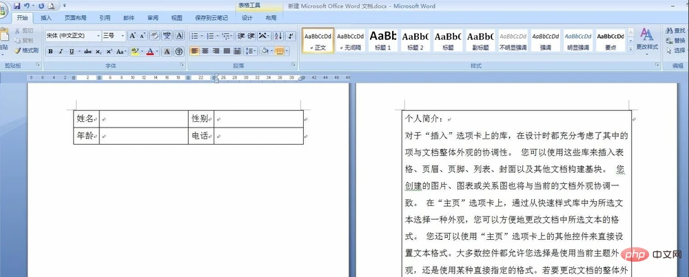Screen dimensions: 689x277
Task: Click the Clear Formatting icon
Action: pyautogui.click(x=154, y=36)
